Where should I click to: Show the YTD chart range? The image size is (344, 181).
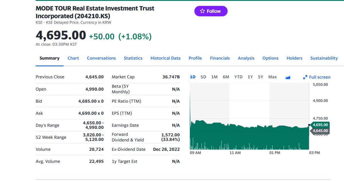point(238,77)
